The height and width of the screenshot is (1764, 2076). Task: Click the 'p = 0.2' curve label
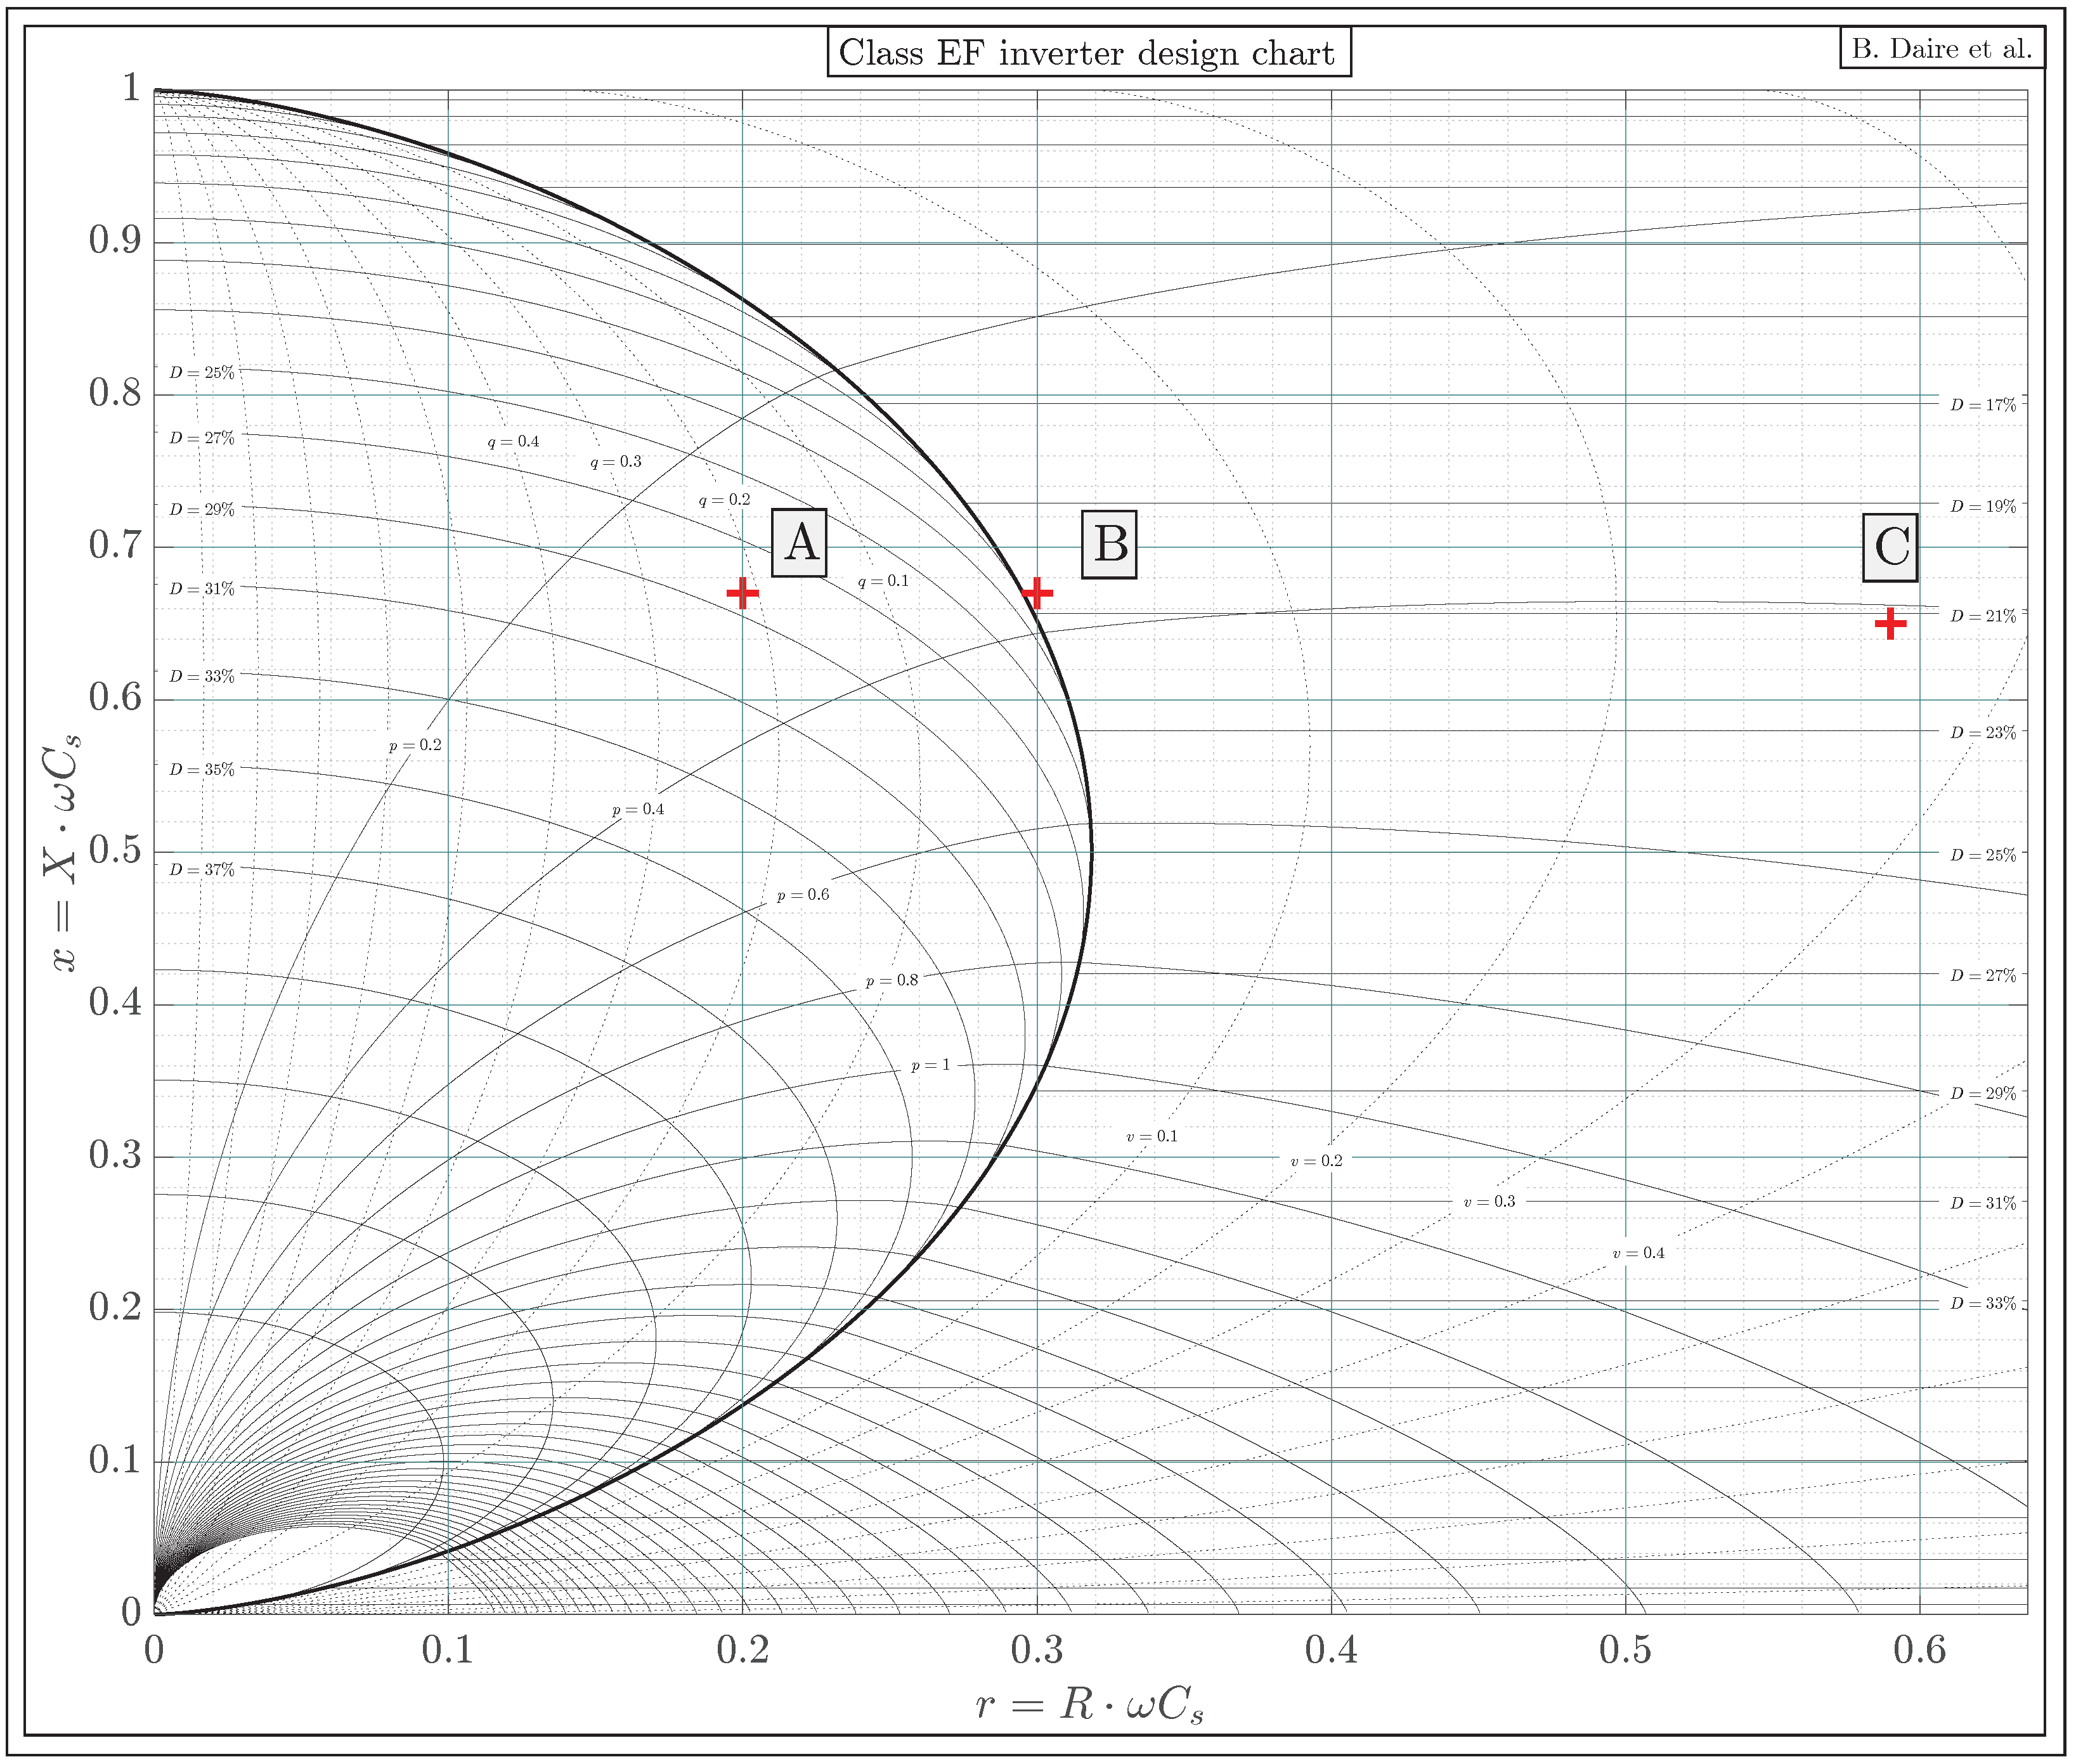pos(415,745)
